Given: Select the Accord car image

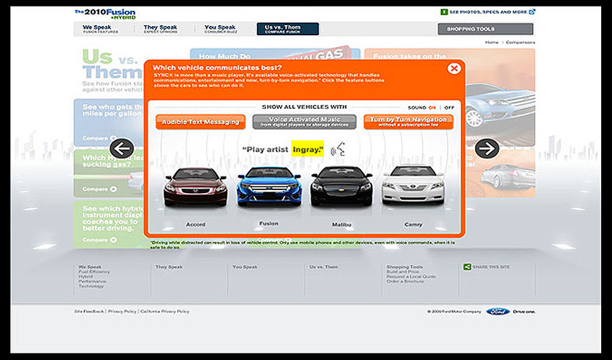Looking at the screenshot, I should tap(195, 186).
